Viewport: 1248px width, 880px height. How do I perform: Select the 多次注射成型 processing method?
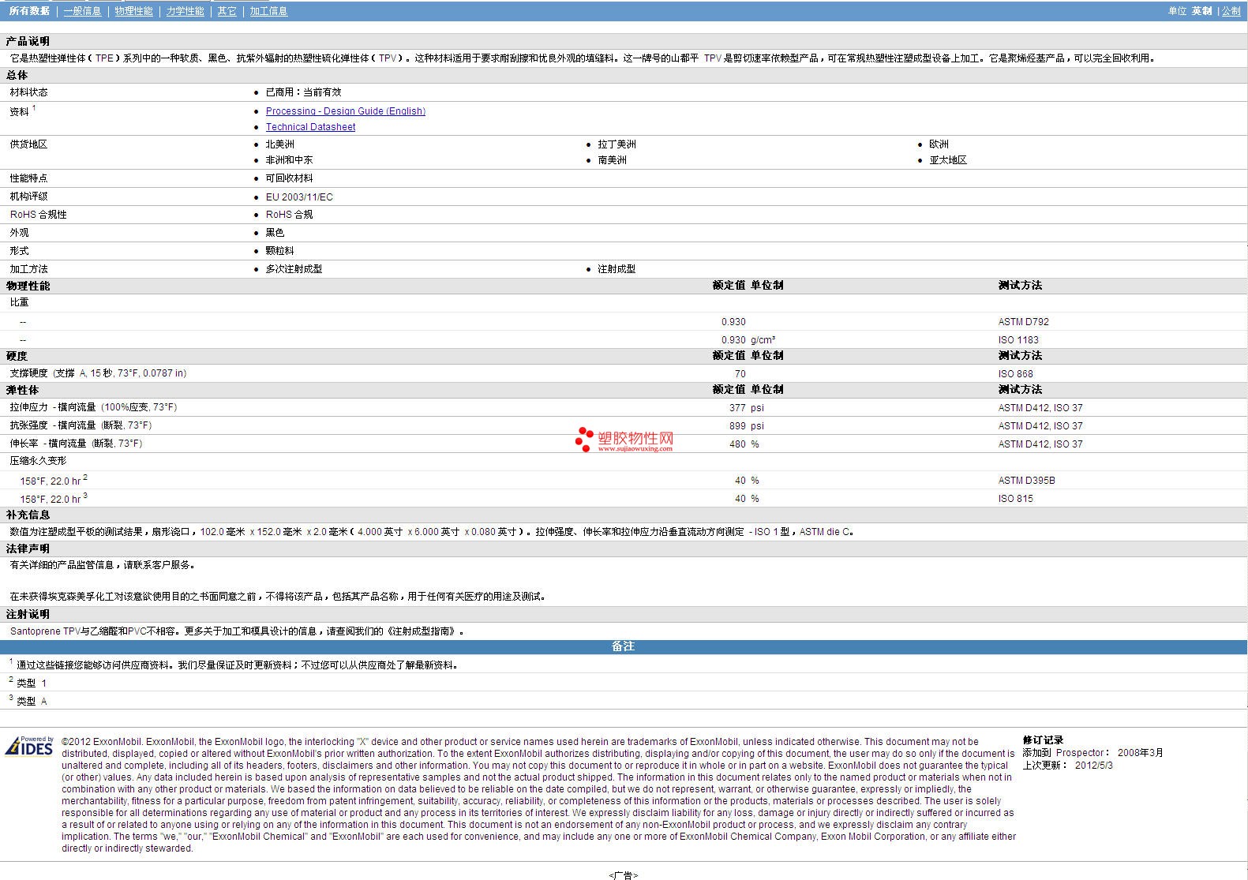[294, 269]
